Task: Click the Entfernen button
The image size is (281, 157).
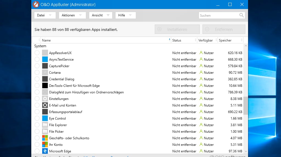Action: point(224,29)
